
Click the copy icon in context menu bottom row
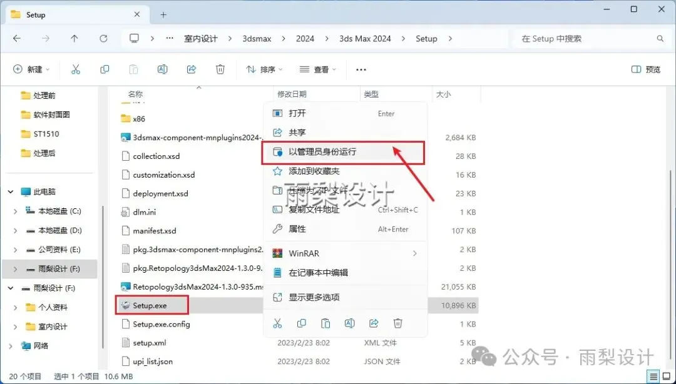(x=302, y=323)
